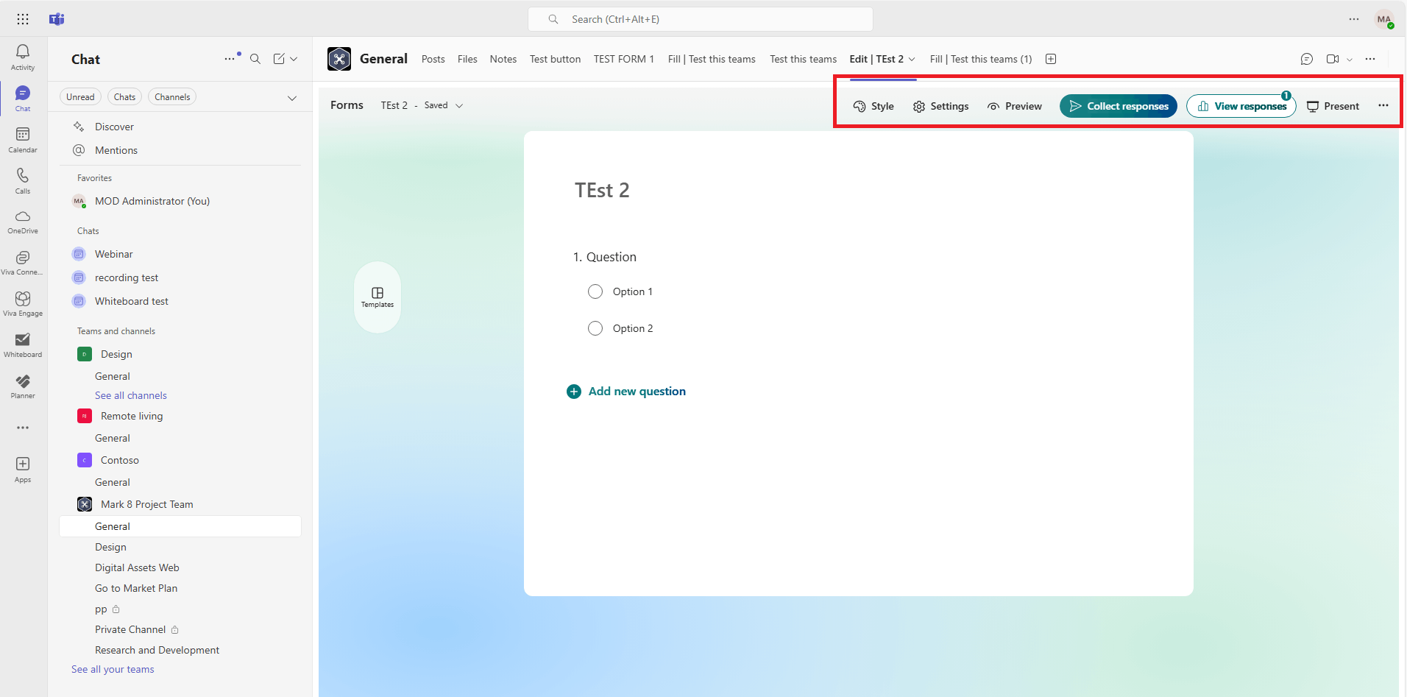Viewport: 1407px width, 697px height.
Task: Open the Forms toolbar more options ellipsis
Action: point(1383,105)
